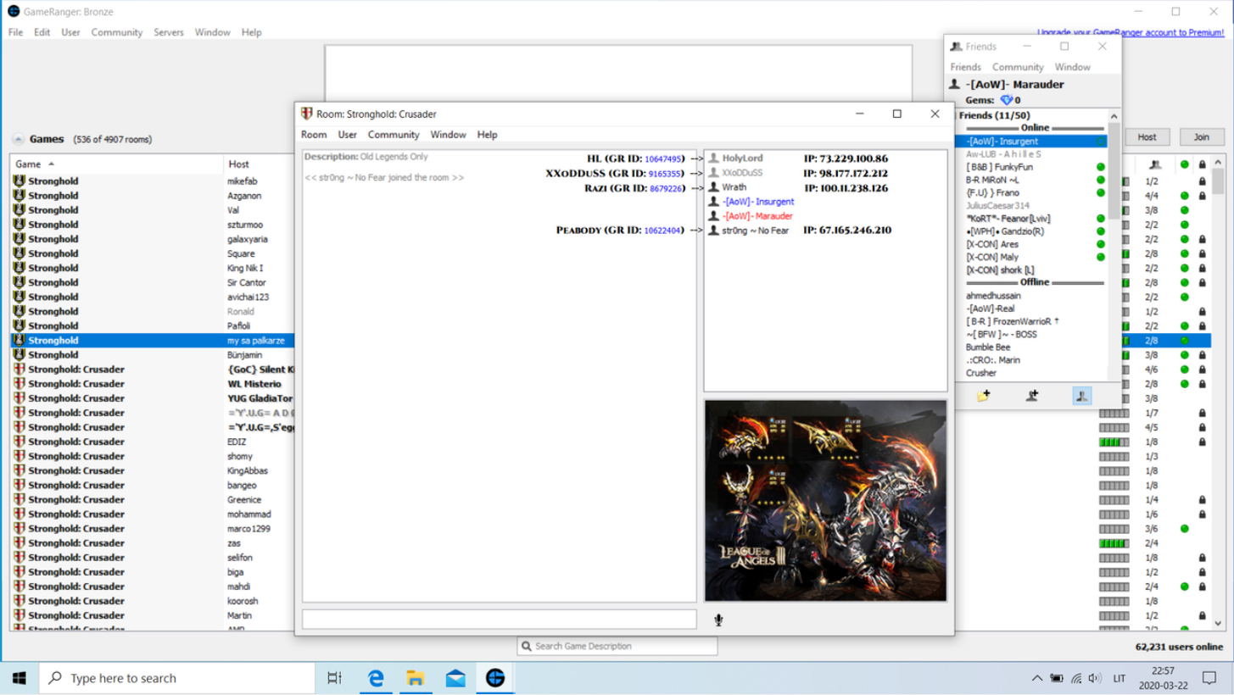1234x695 pixels.
Task: Click the Host button
Action: coord(1147,137)
